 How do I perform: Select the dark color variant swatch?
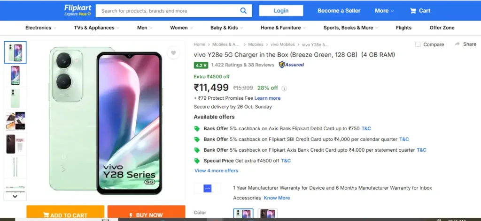click(268, 214)
